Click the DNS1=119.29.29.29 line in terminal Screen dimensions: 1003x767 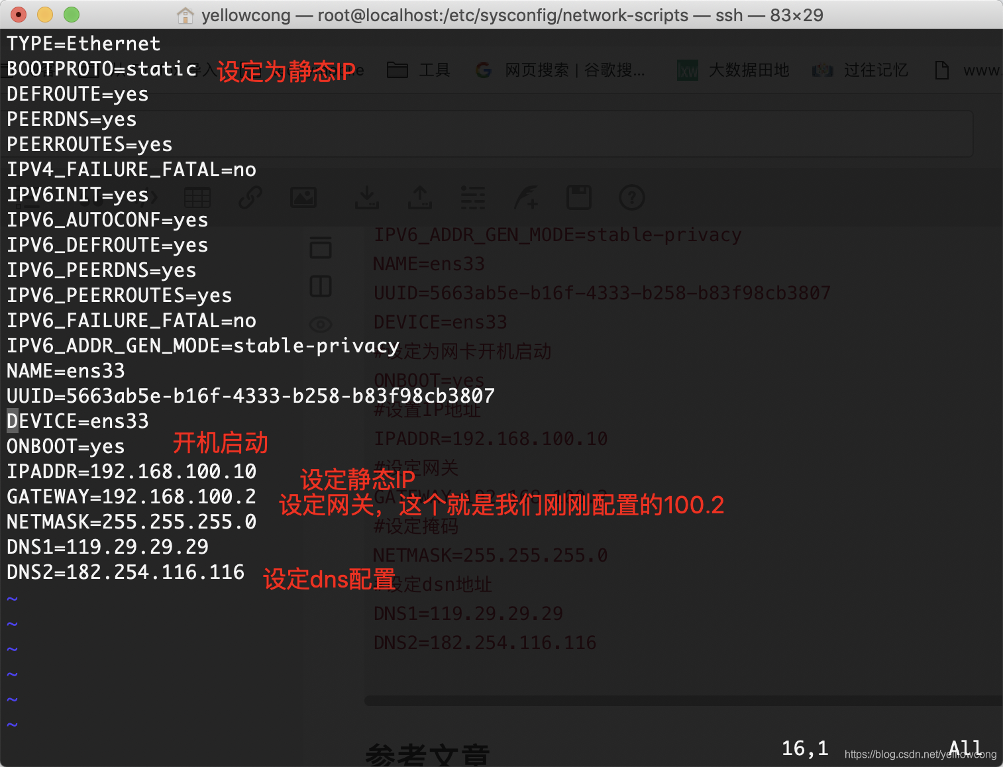(107, 547)
